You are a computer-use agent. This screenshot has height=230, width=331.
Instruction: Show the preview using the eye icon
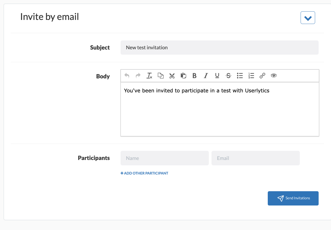coord(274,76)
